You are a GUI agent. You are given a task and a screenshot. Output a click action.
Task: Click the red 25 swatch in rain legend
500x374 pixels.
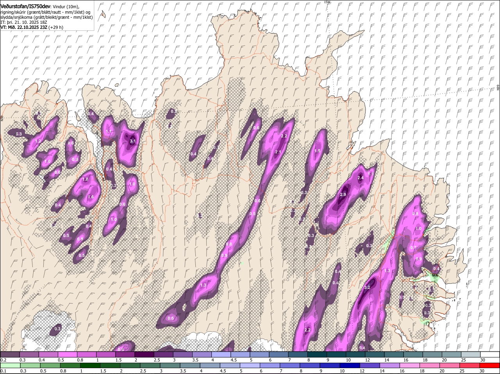tap(470, 365)
